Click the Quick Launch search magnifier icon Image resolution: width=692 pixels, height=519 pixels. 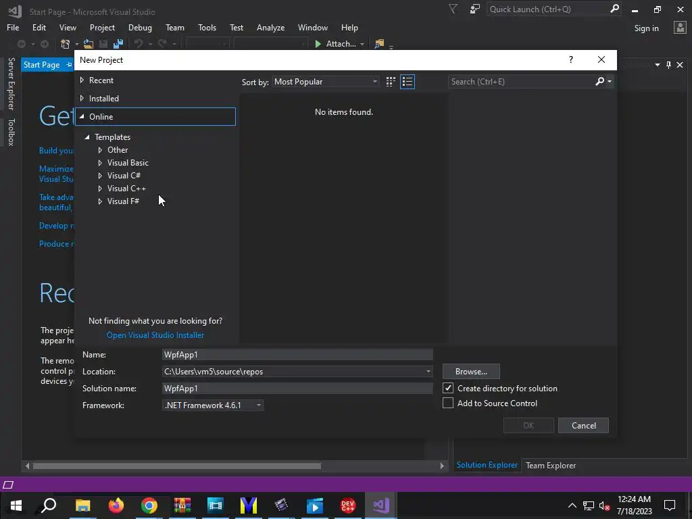click(614, 9)
